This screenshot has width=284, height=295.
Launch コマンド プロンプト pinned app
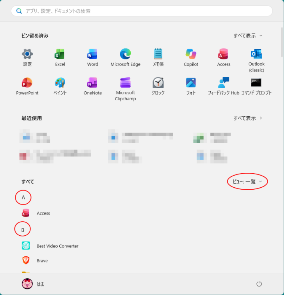pyautogui.click(x=256, y=86)
